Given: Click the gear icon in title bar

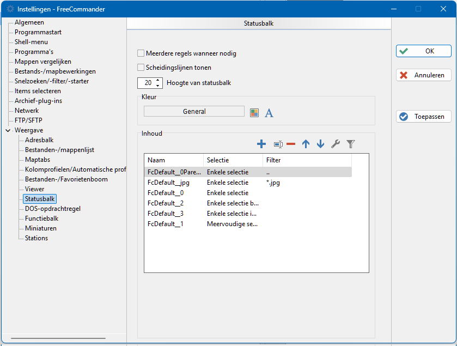Looking at the screenshot, I should (10, 9).
